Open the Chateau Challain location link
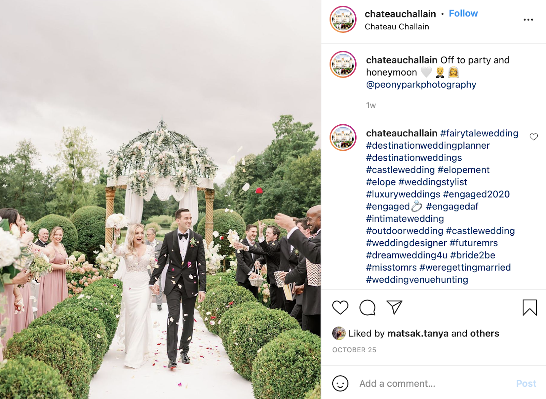This screenshot has height=399, width=546. click(397, 27)
